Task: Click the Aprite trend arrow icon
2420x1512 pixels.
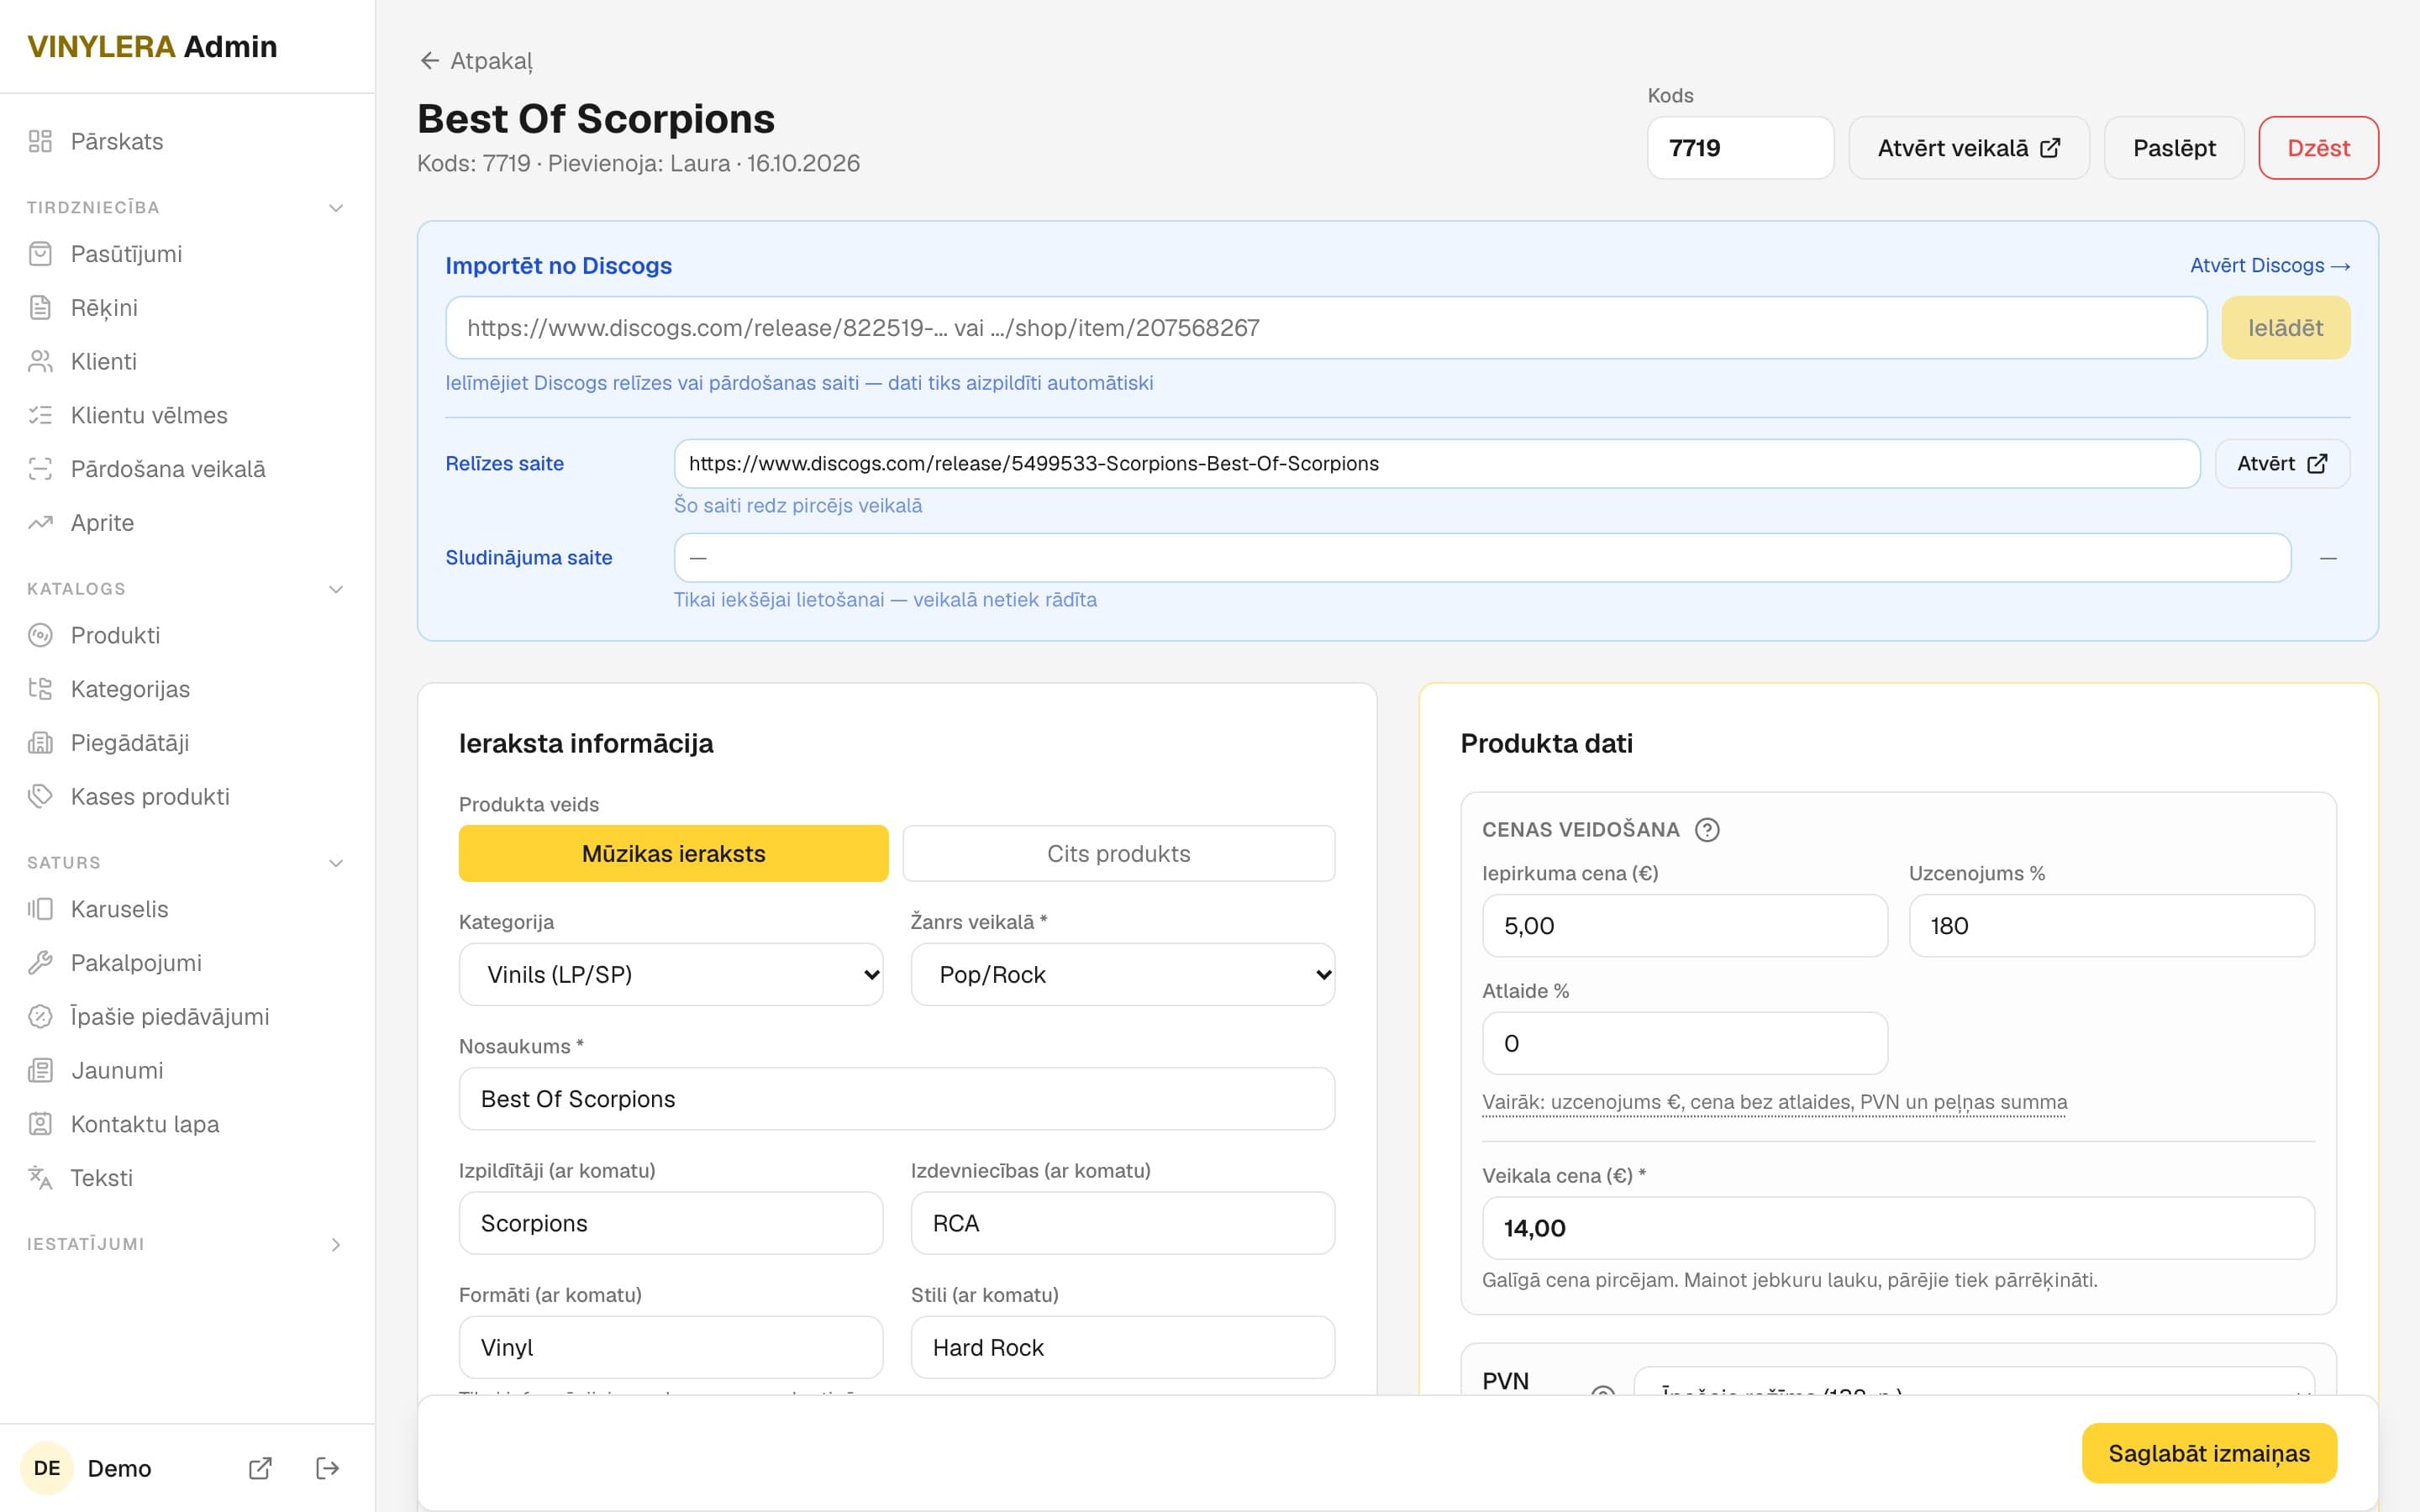Action: click(40, 523)
